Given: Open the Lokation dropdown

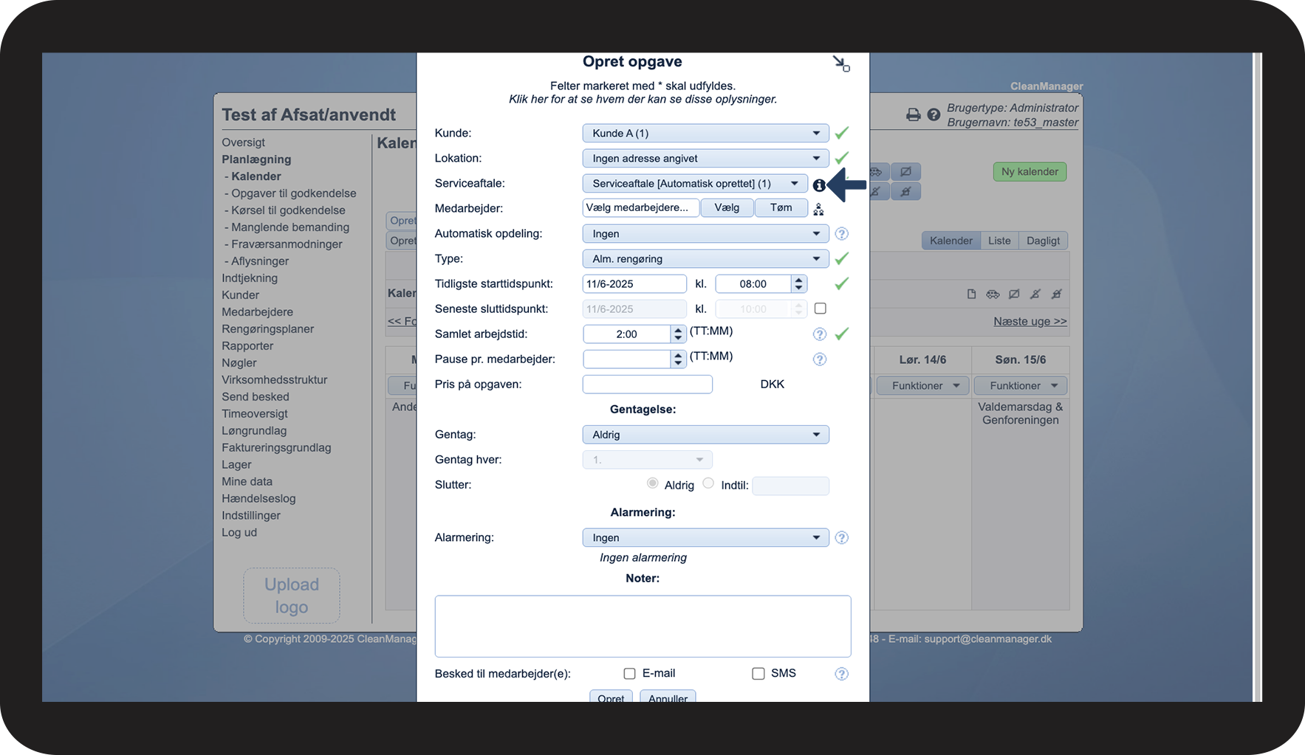Looking at the screenshot, I should click(x=705, y=159).
